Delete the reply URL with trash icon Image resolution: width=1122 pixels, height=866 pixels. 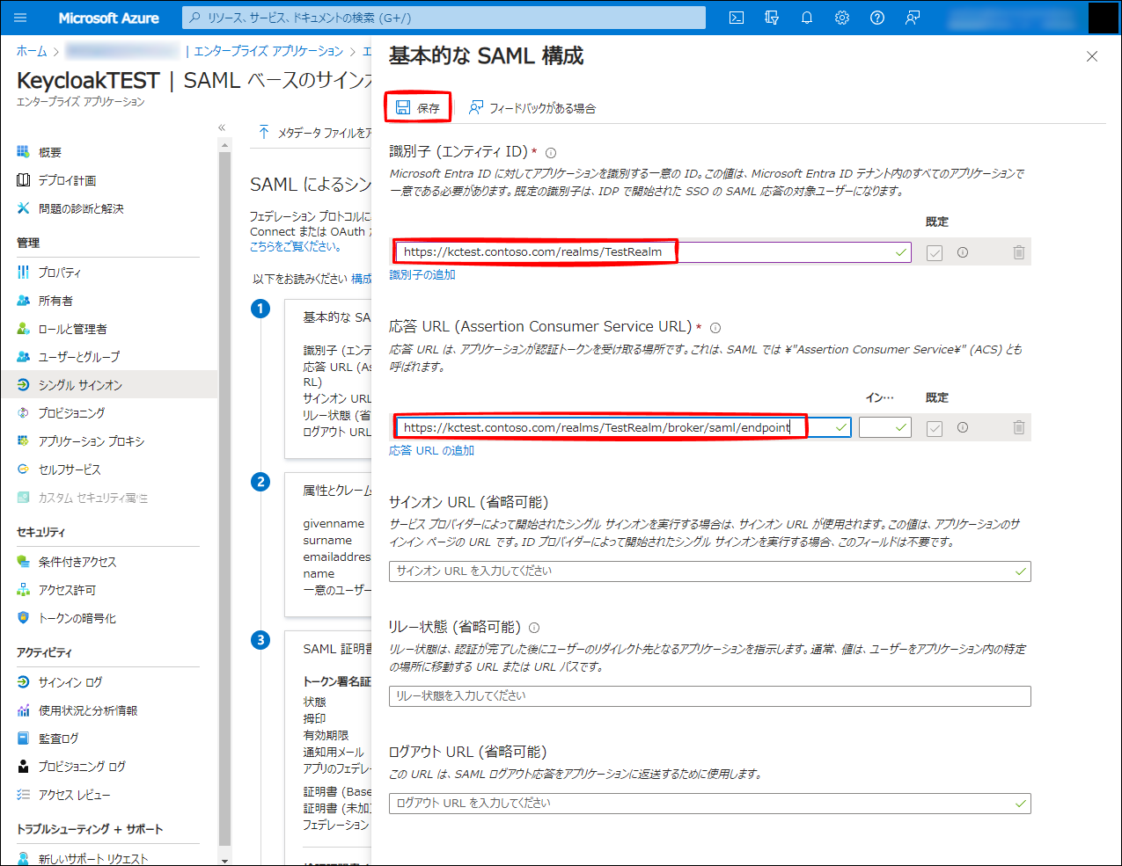1018,427
